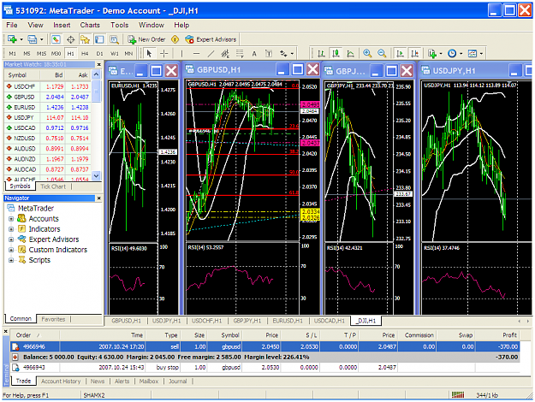The image size is (535, 402).
Task: Close the Navigator panel
Action: (99, 198)
